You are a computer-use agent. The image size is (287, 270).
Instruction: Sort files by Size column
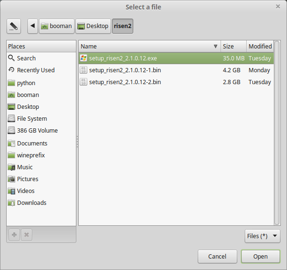click(x=233, y=46)
